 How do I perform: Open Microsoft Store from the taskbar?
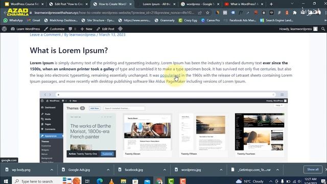pos(135,181)
